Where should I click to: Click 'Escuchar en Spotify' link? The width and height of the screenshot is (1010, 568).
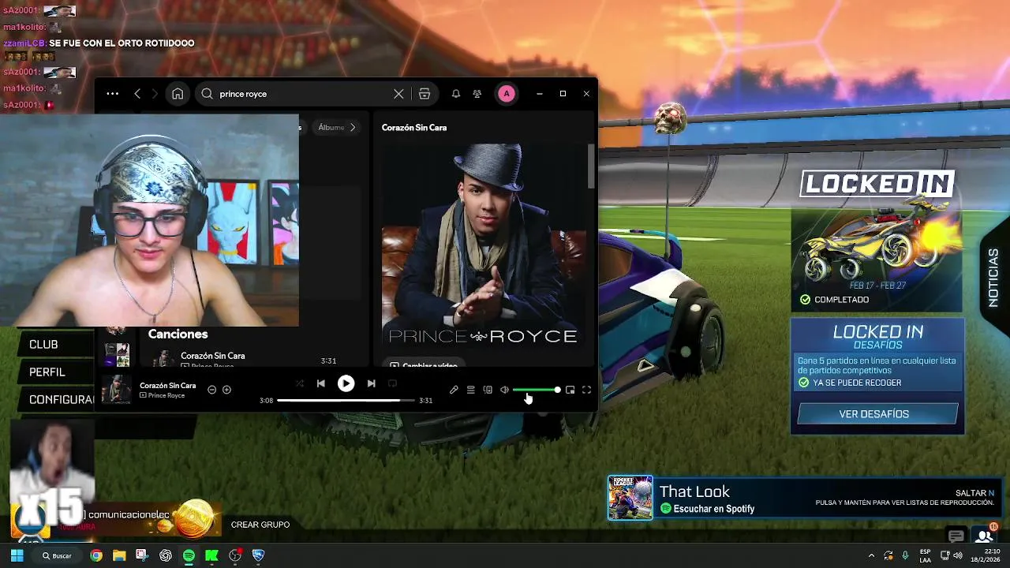coord(708,509)
